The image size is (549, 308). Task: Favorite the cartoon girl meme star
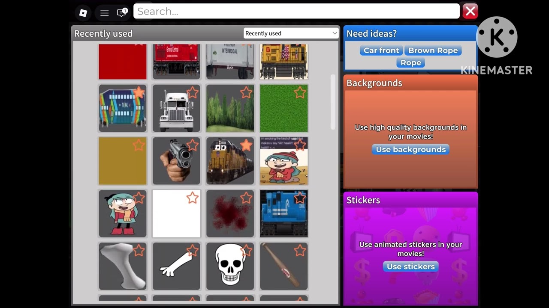[300, 145]
